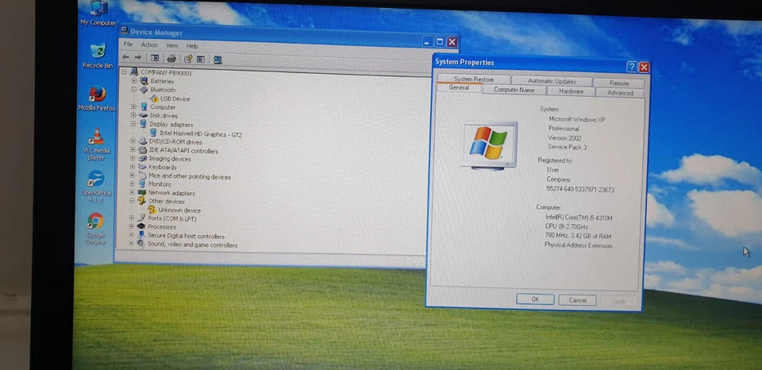Click OK in System Properties
This screenshot has height=370, width=762.
click(535, 299)
